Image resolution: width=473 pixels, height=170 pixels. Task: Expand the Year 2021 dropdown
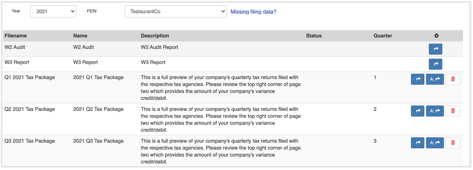tap(53, 12)
